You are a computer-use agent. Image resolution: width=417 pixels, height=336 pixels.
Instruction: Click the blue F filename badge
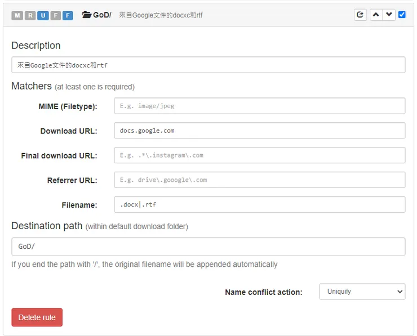(68, 15)
